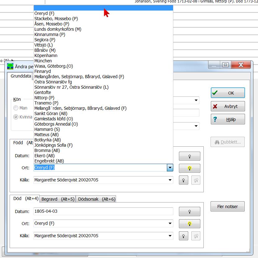
Task: Choose Öreryd (F) from the list
Action: click(103, 13)
